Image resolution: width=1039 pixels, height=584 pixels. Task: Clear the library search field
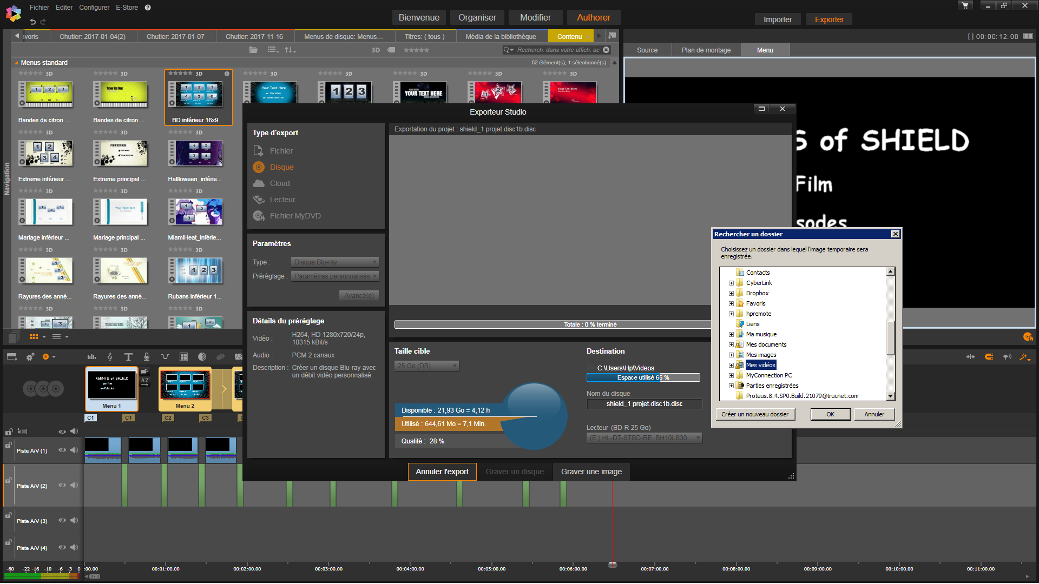(606, 50)
